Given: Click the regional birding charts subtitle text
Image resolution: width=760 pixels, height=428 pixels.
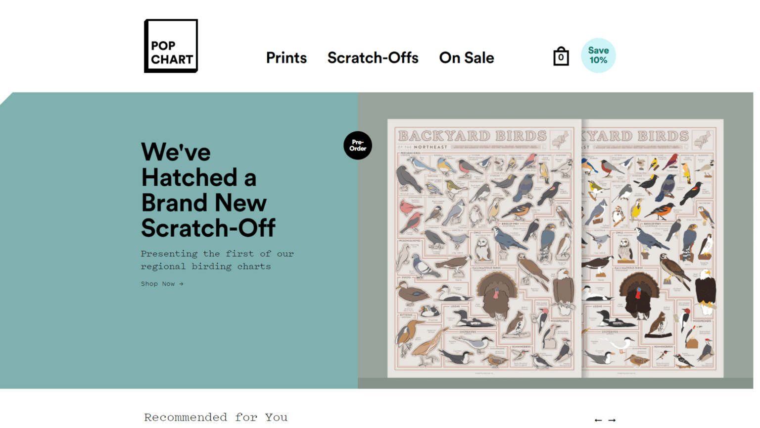Looking at the screenshot, I should [x=217, y=261].
